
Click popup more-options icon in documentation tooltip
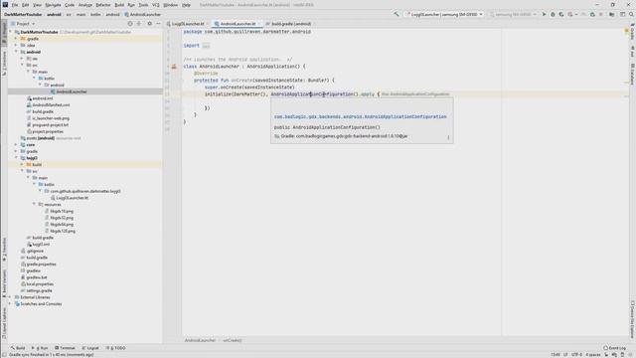pos(448,137)
